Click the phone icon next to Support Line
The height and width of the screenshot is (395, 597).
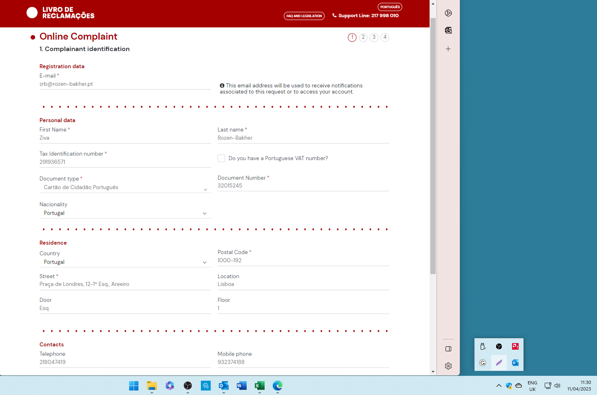334,16
